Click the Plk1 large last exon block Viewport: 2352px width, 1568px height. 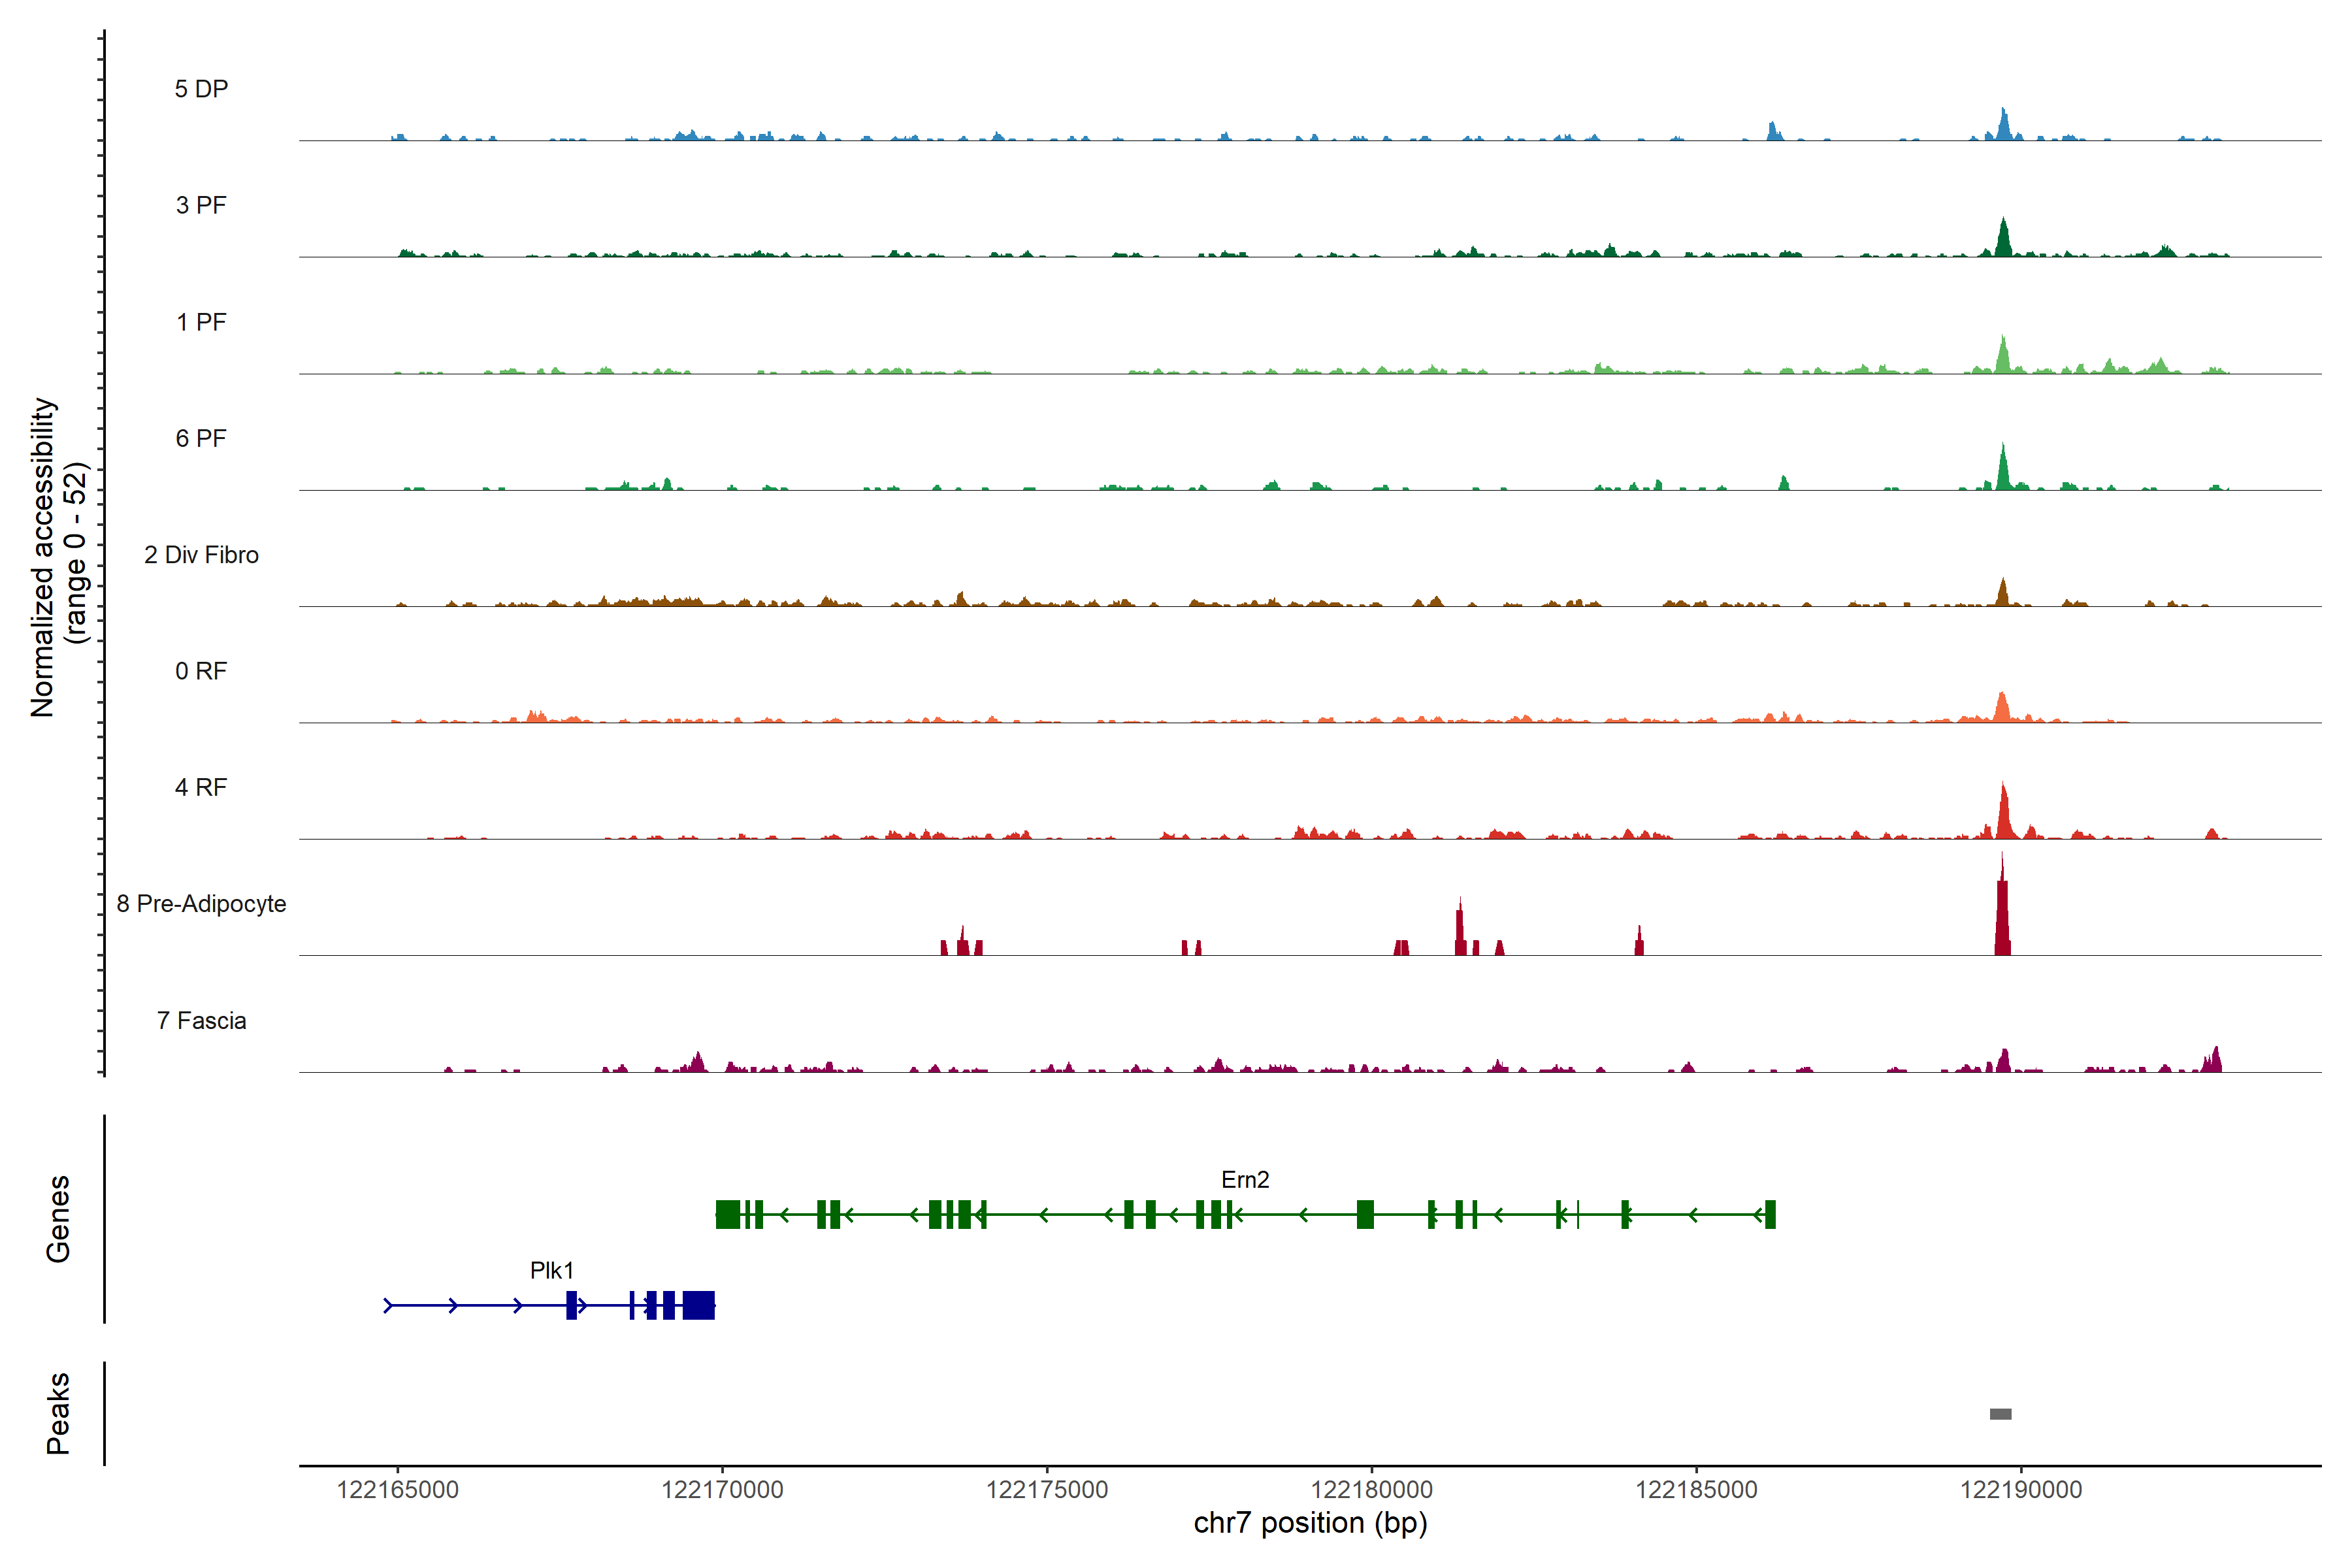699,1305
